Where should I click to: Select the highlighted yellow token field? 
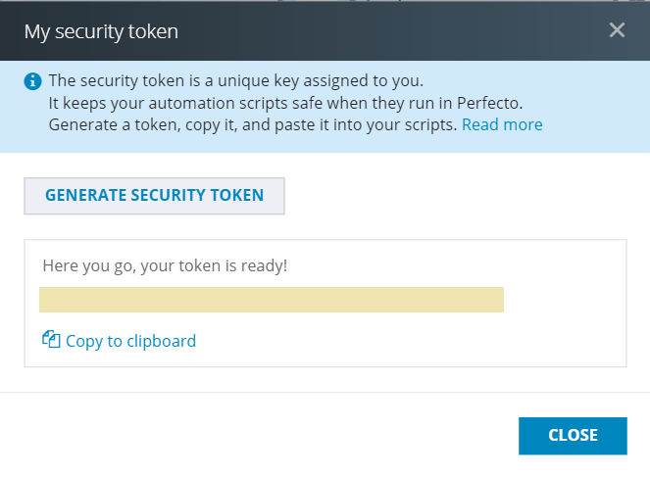pyautogui.click(x=272, y=300)
